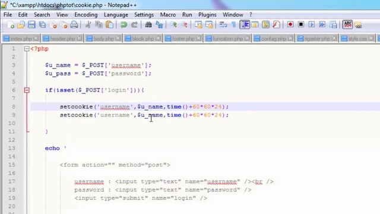Toggle Word Wrap toolbar icon

point(223,25)
